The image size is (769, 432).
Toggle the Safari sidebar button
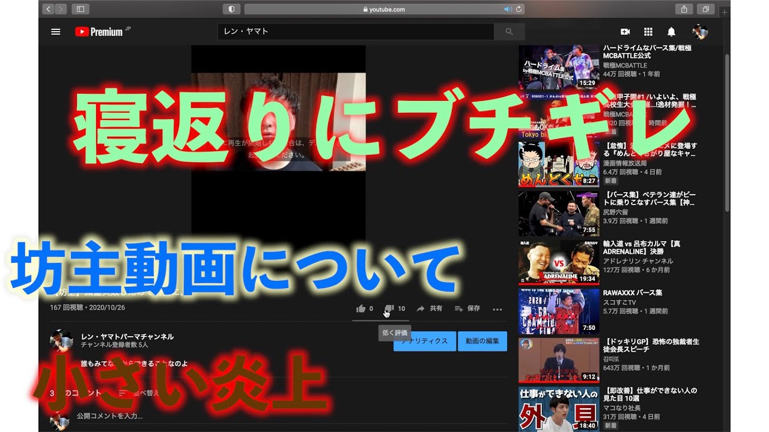click(80, 9)
